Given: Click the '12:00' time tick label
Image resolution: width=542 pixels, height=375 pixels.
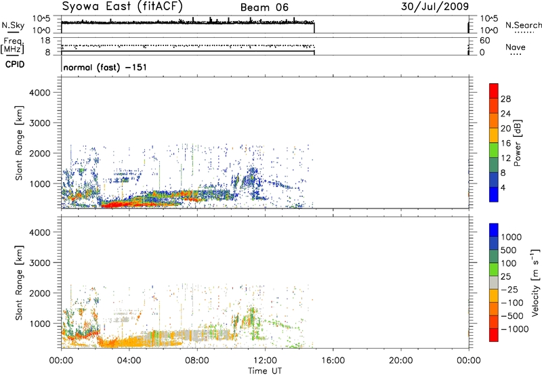Looking at the screenshot, I should (265, 361).
